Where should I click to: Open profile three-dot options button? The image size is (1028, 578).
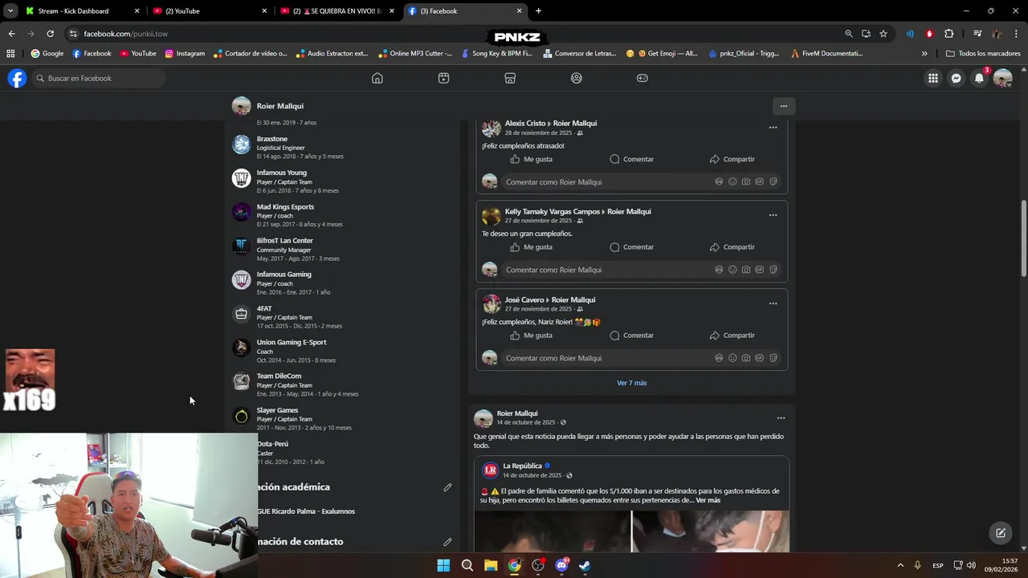tap(783, 106)
